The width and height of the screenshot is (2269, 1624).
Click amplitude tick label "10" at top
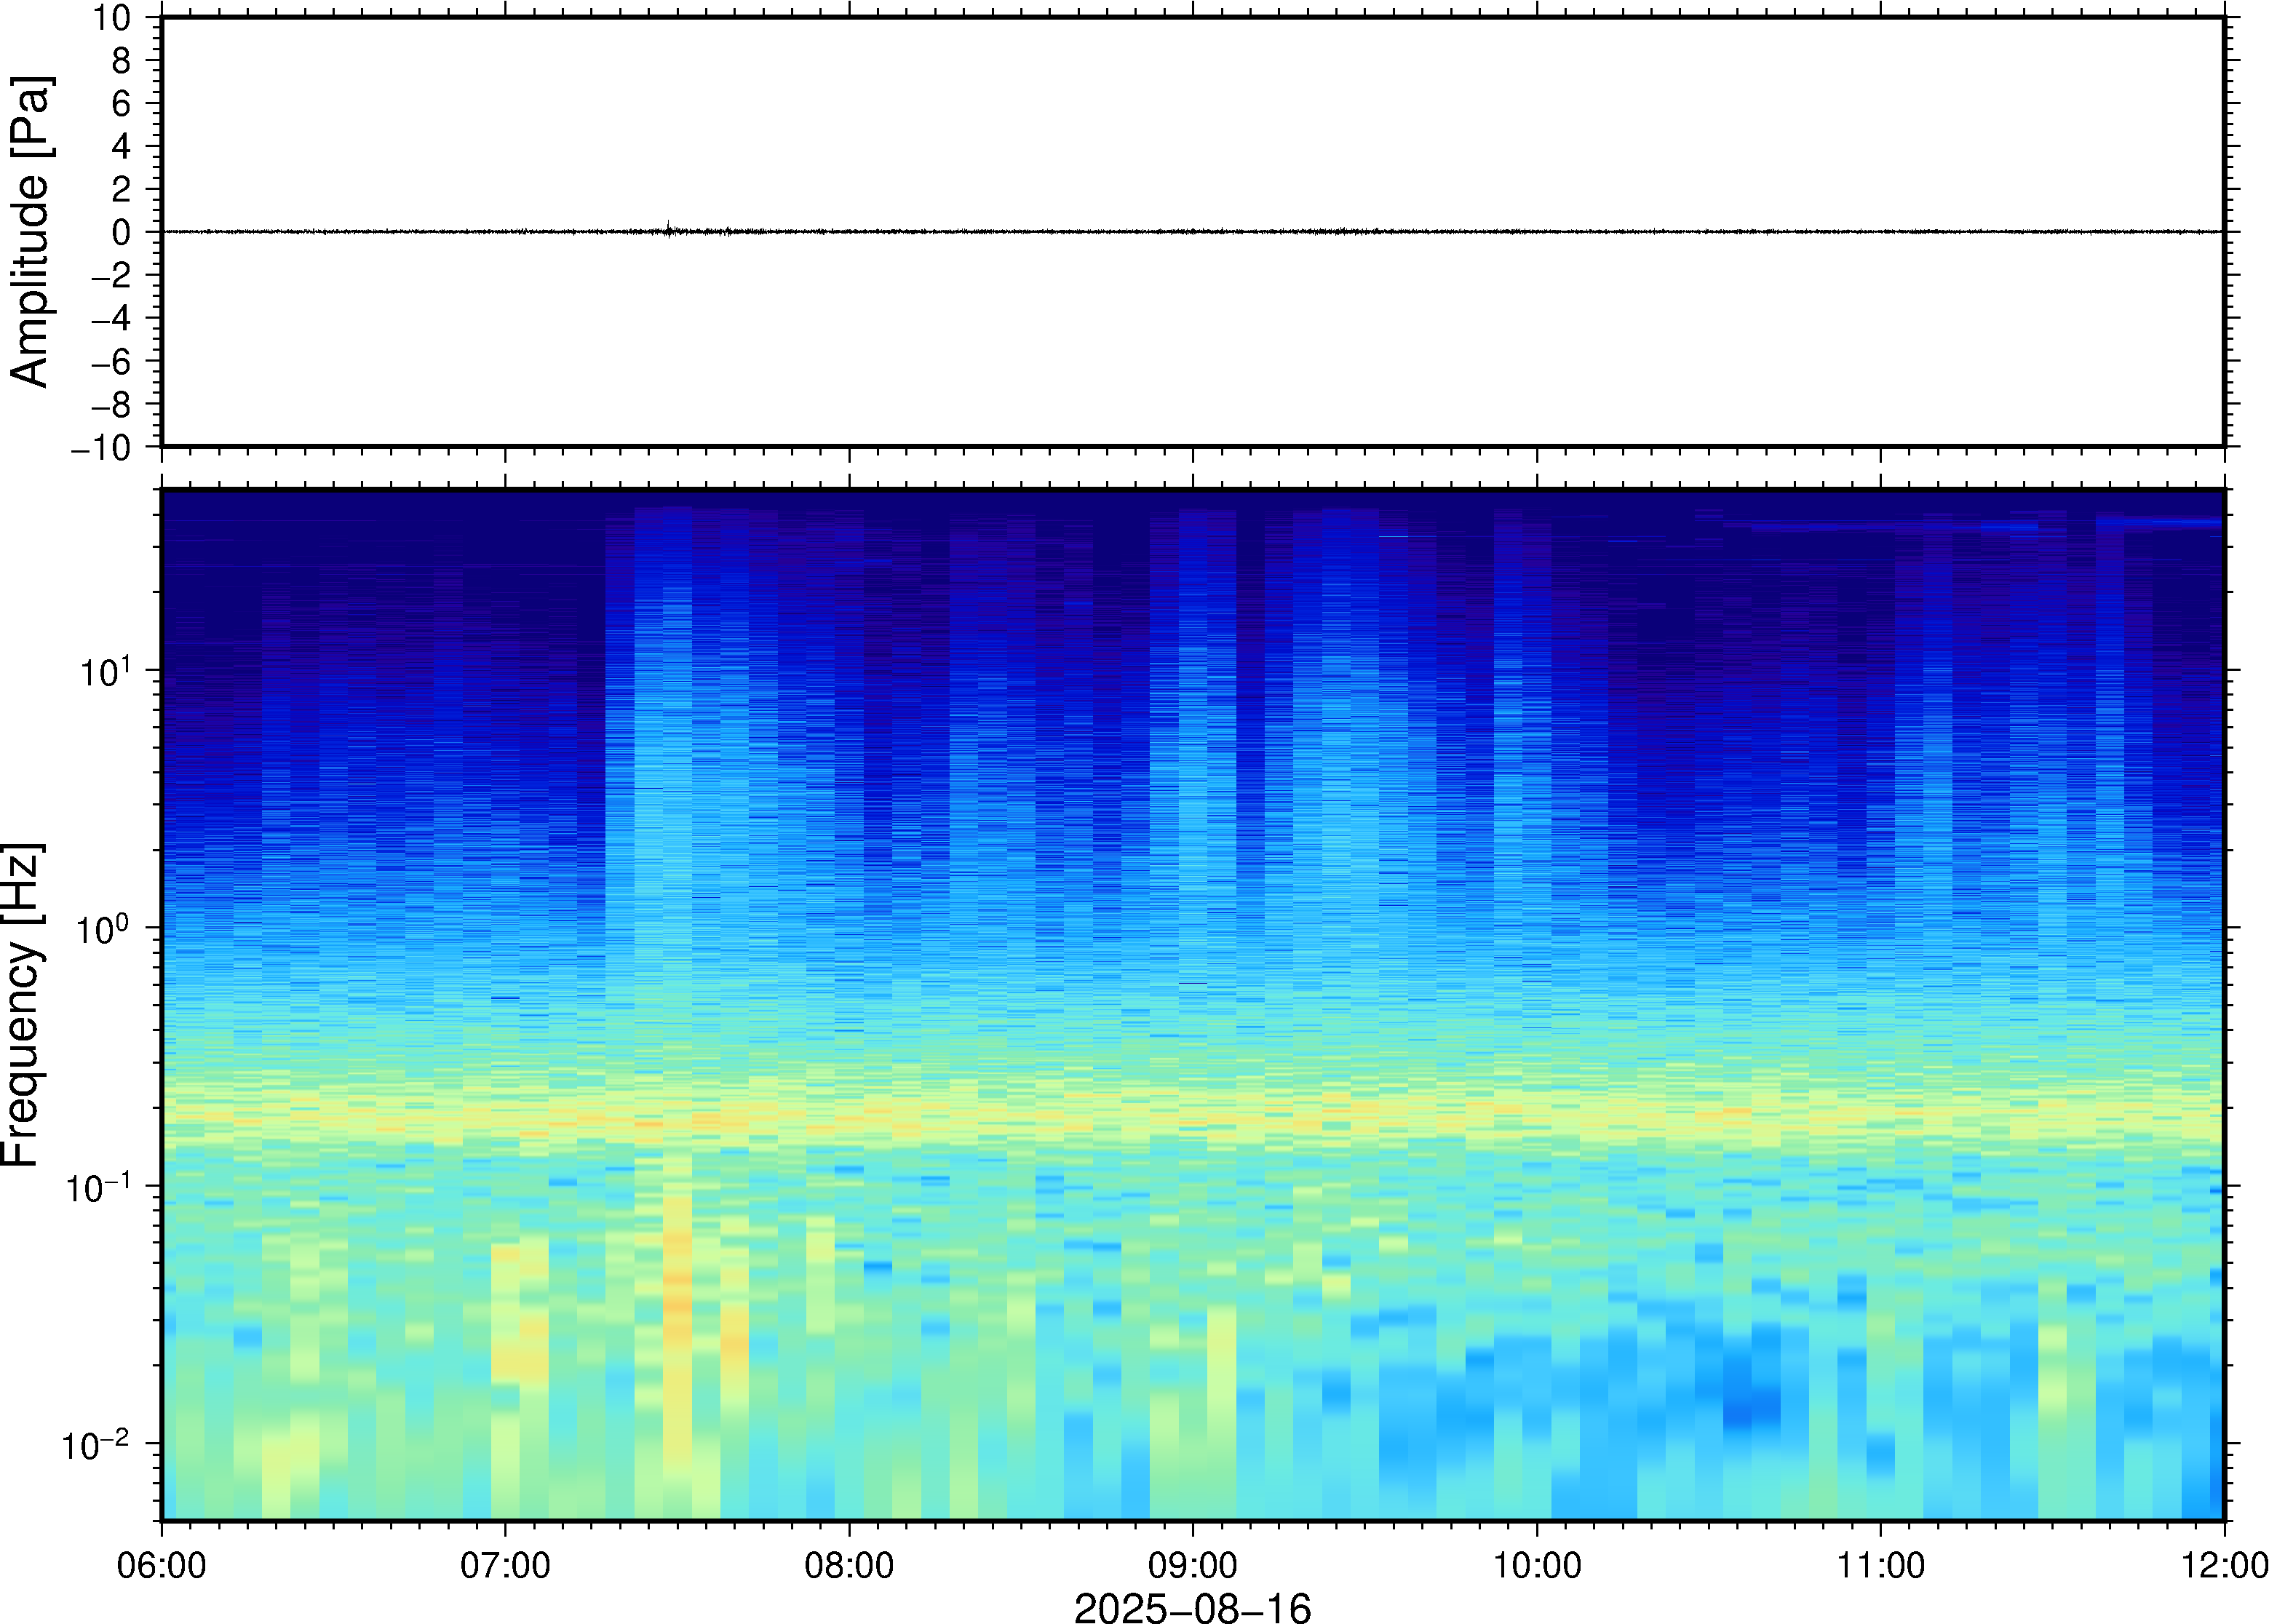(x=112, y=17)
